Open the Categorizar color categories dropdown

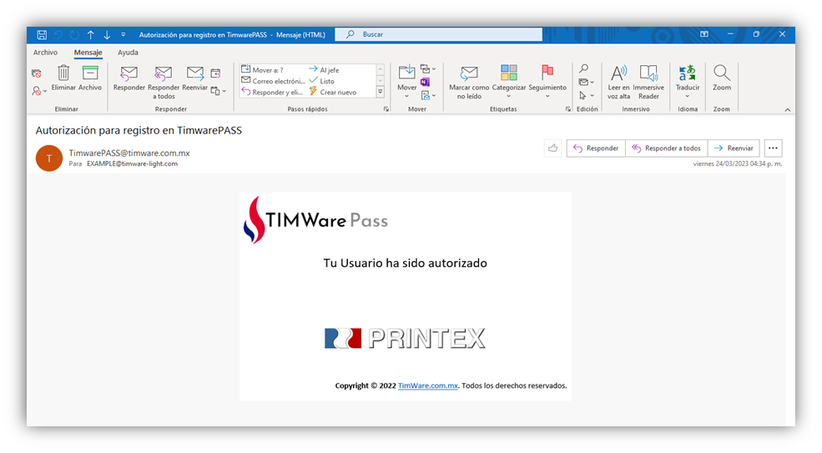click(508, 83)
